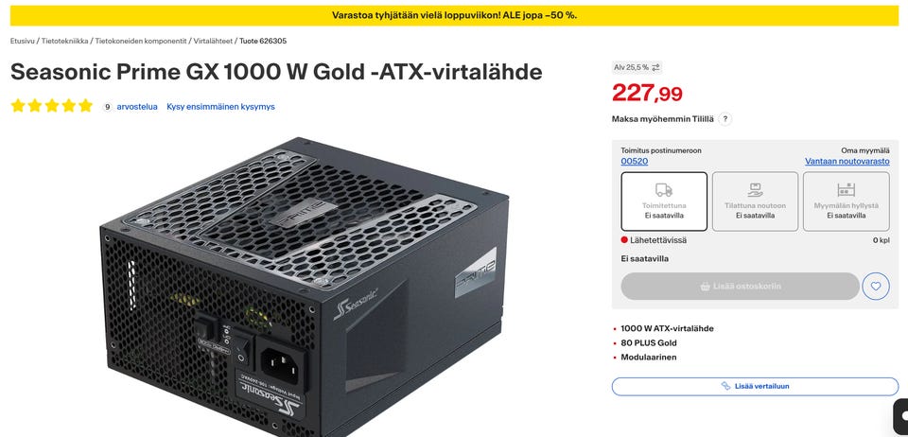908x437 pixels.
Task: Open the chat widget at screen edge
Action: 901,415
